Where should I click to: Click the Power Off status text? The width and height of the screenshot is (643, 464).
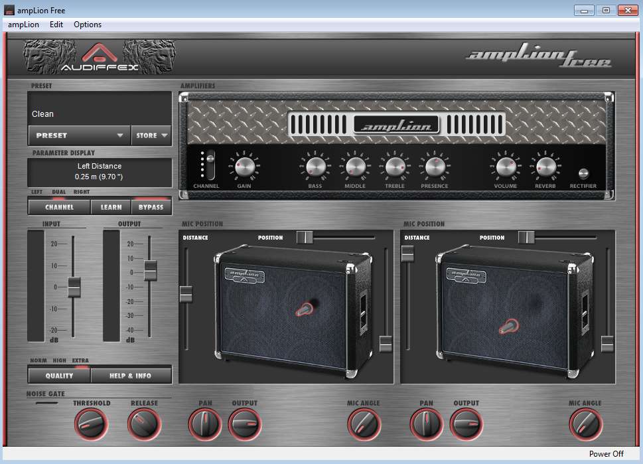(606, 454)
